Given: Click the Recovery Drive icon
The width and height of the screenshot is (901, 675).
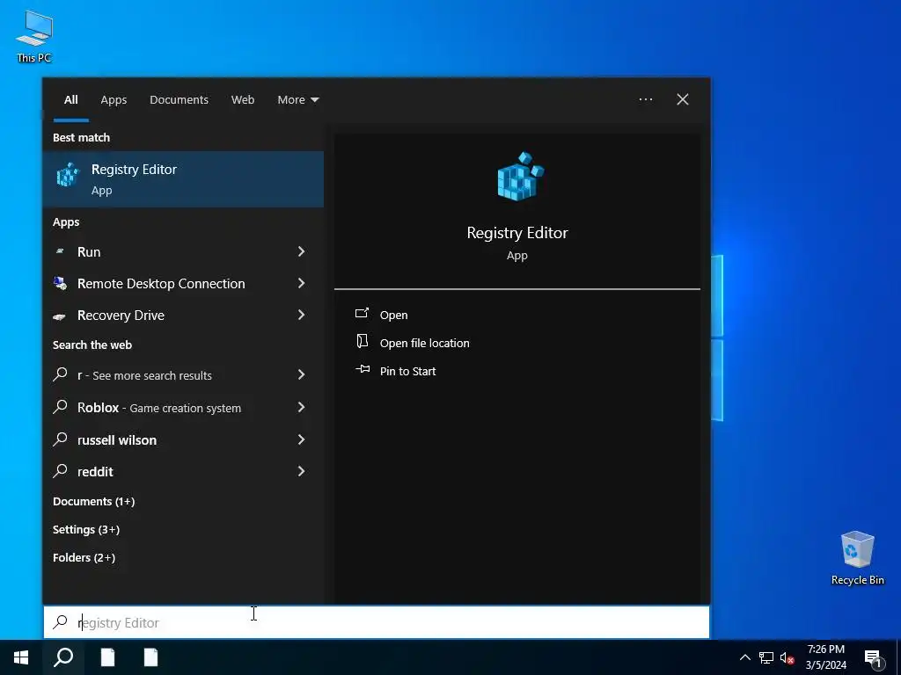Looking at the screenshot, I should click(x=59, y=316).
